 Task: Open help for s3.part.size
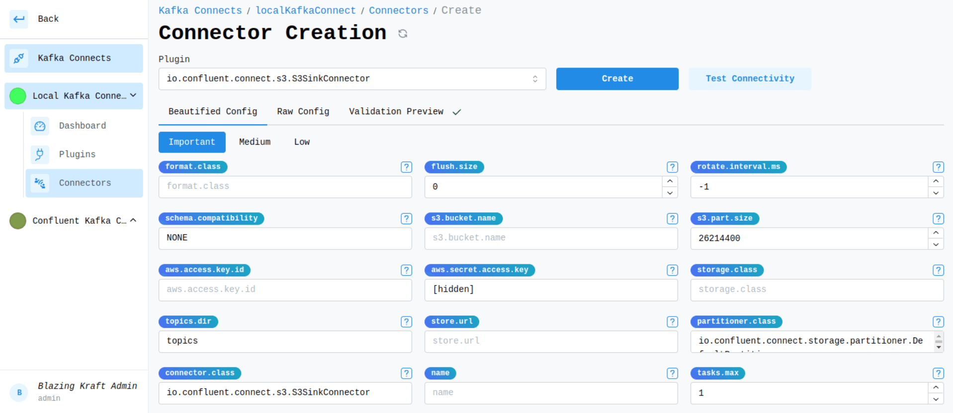coord(938,219)
